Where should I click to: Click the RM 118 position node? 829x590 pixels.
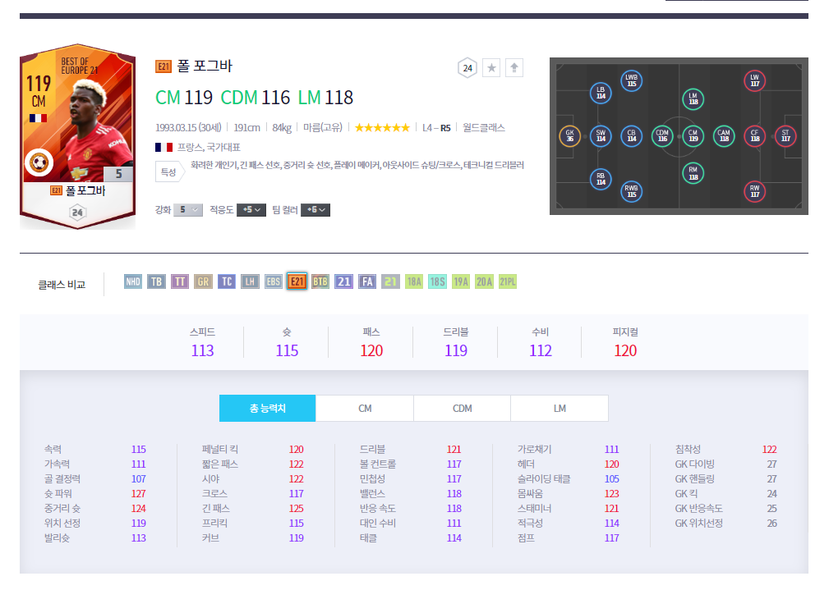tap(693, 173)
